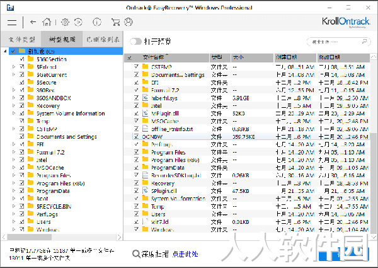Sort by creation date column header
This screenshot has width=378, height=268.
[x=295, y=57]
